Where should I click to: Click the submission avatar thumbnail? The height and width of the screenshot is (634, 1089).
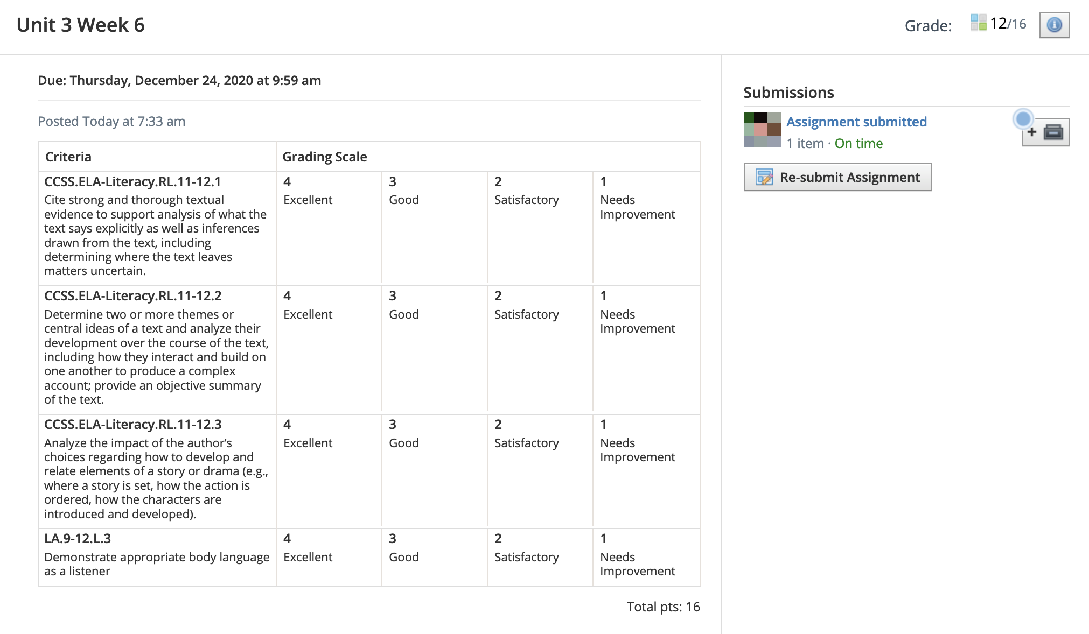tap(762, 130)
